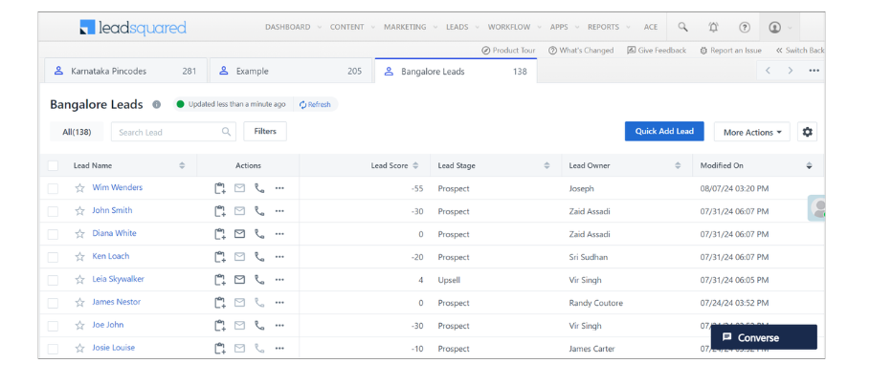Expand the More Actions dropdown
The height and width of the screenshot is (385, 870).
751,132
